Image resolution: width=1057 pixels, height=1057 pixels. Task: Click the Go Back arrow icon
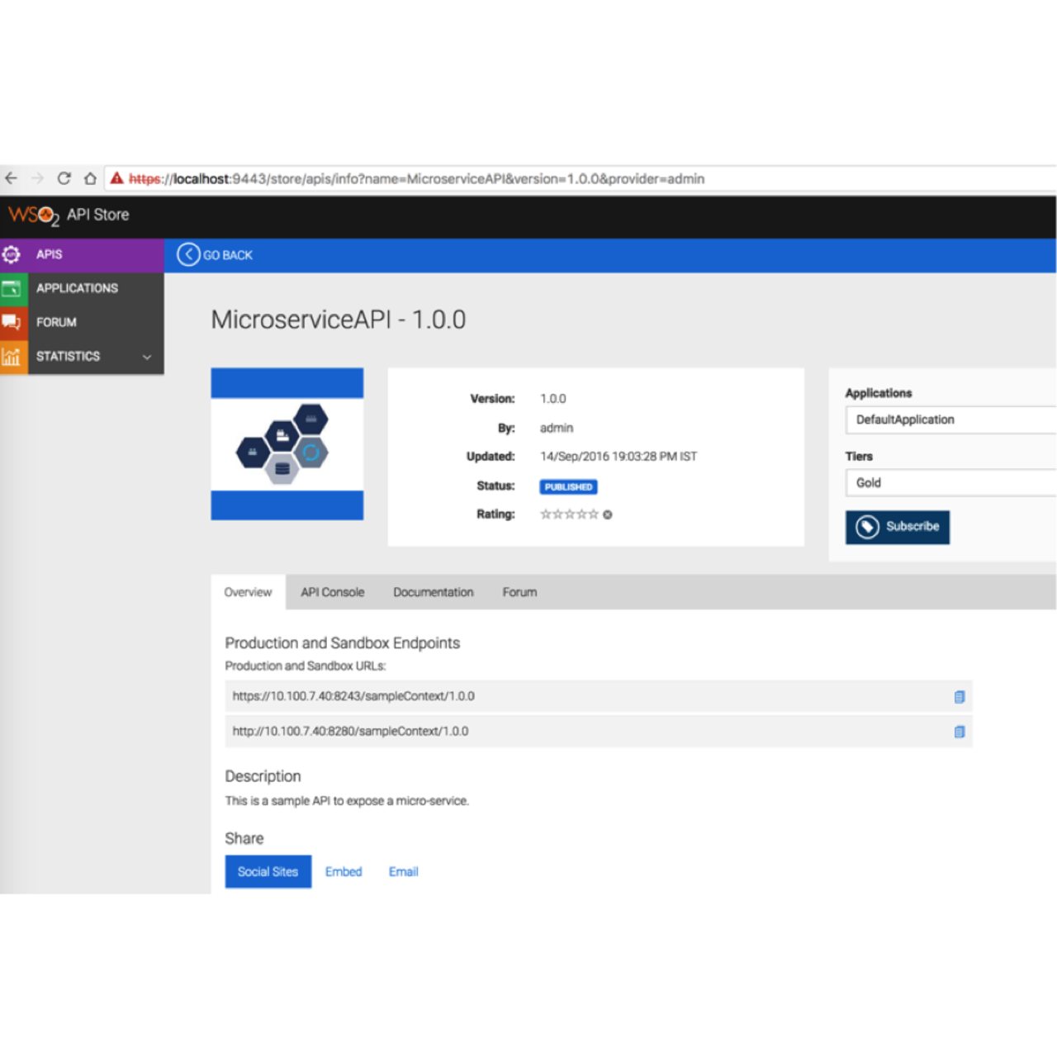click(x=188, y=255)
